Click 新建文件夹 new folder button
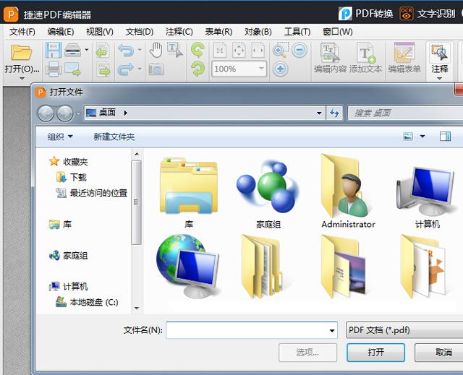Screen dimensions: 463x375 tap(114, 137)
